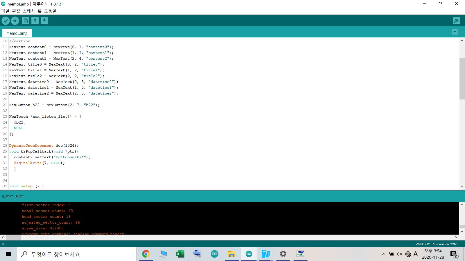Screen dimensions: 465x261
Task: Click the "//nextion" comment line
Action: point(20,41)
